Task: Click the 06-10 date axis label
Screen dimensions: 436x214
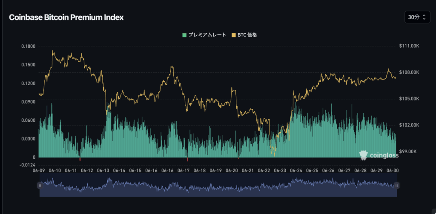Action: pos(55,170)
